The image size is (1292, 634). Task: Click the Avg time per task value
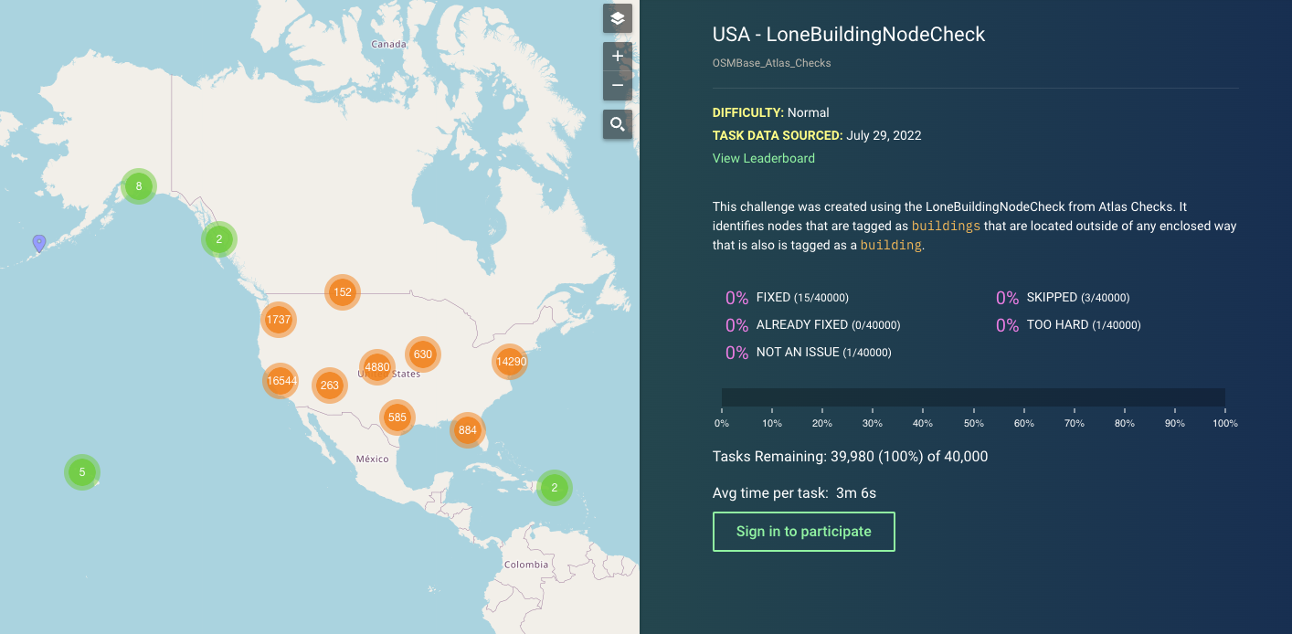pos(856,493)
